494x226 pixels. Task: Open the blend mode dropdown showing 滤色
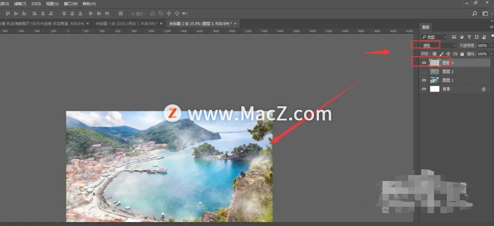click(x=438, y=45)
